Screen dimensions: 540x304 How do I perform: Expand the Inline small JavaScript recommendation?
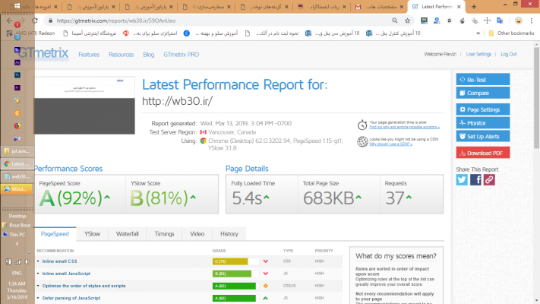click(x=66, y=274)
